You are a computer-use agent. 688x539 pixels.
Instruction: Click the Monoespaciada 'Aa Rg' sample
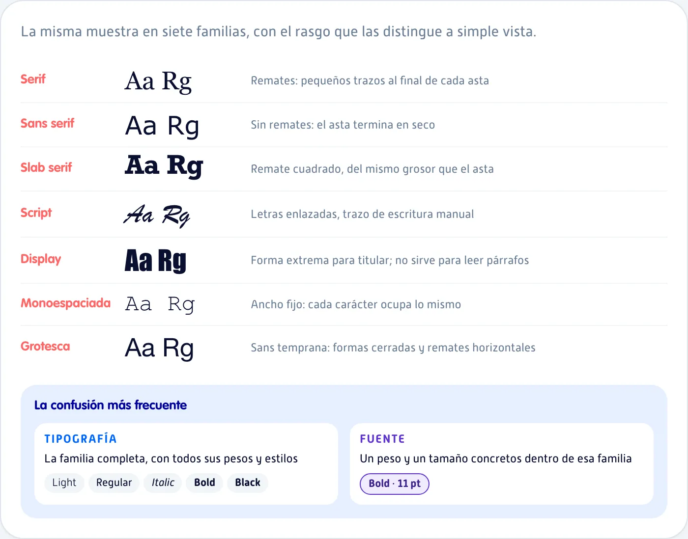coord(160,304)
